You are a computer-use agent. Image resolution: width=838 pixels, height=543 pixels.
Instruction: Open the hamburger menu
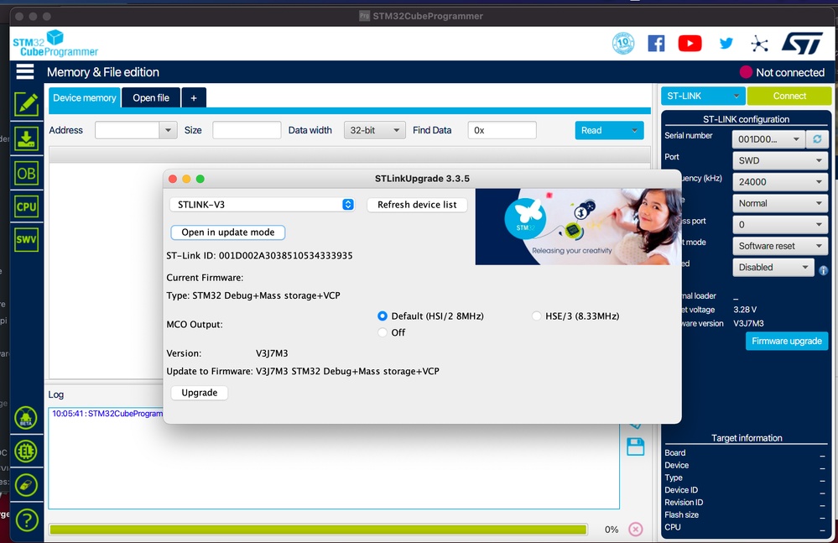coord(25,71)
